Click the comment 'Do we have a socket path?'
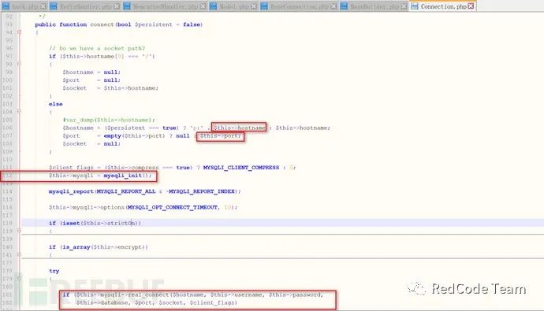Viewport: 544px width, 311px height. tap(97, 48)
